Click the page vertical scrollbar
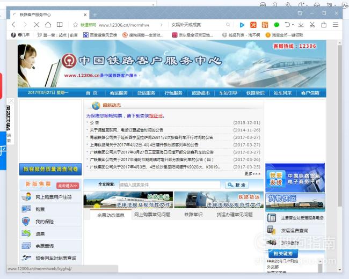The height and width of the screenshot is (279, 349). [340, 126]
